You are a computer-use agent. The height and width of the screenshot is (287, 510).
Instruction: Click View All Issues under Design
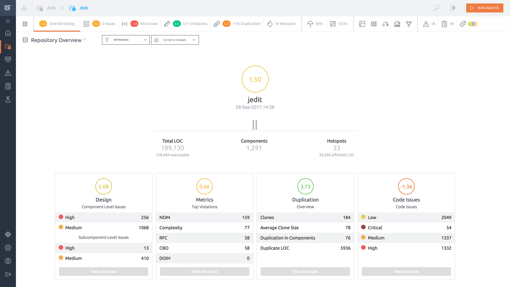point(104,271)
